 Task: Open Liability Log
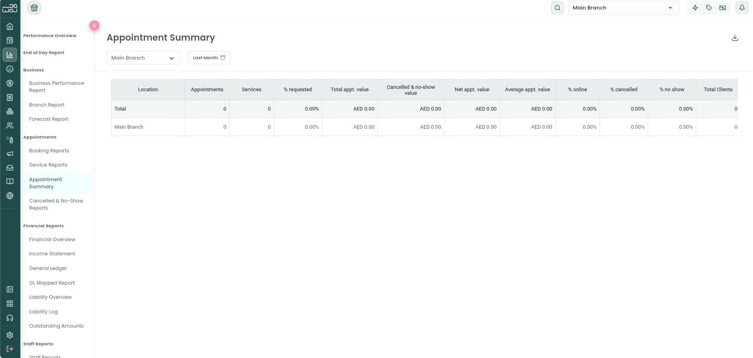[43, 312]
